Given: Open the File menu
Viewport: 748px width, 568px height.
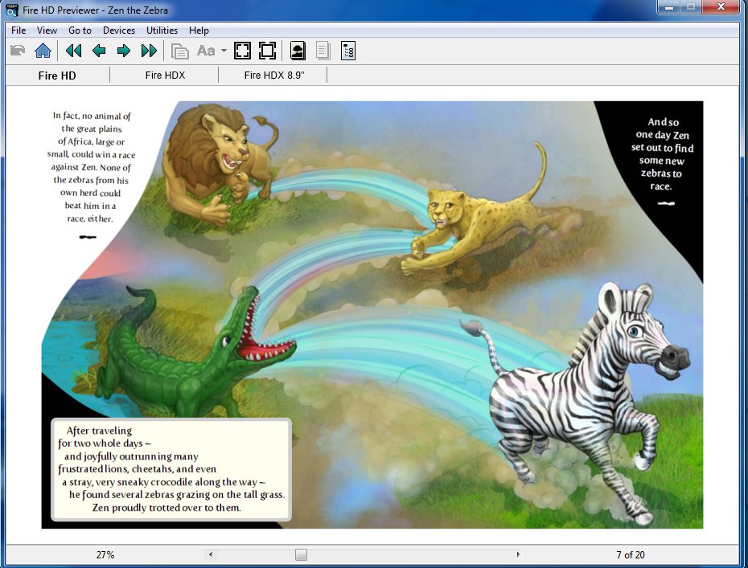Looking at the screenshot, I should click(18, 31).
